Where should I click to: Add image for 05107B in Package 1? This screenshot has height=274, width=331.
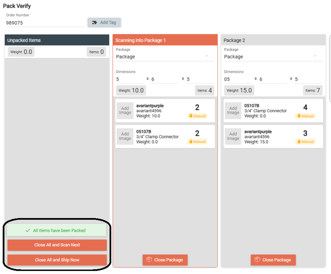[x=125, y=137]
